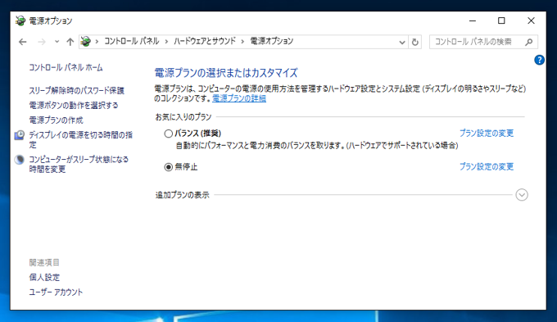Viewport: 557px width, 322px height.
Task: Click the お気に入りのプラン section label
Action: point(183,117)
